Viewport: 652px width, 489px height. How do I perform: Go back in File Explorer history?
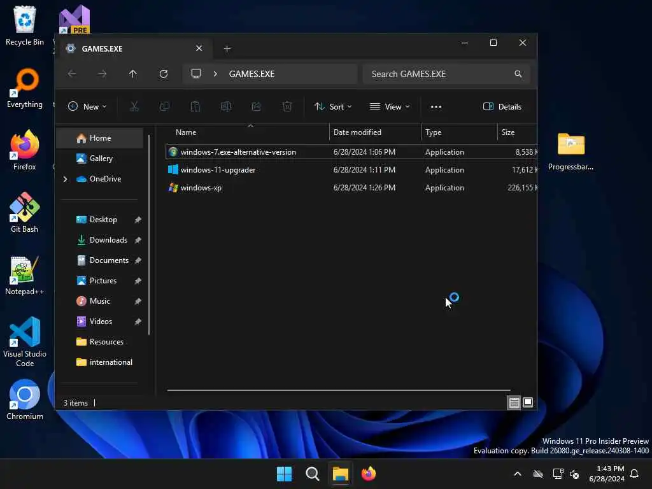click(x=72, y=74)
